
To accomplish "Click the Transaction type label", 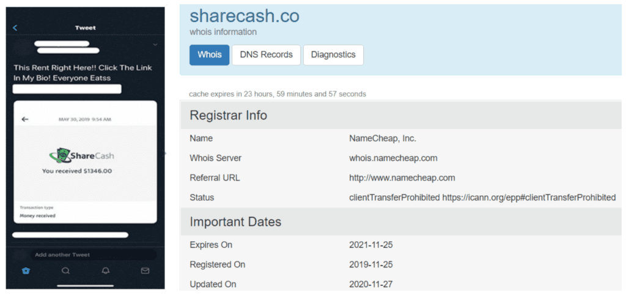I will tap(36, 207).
